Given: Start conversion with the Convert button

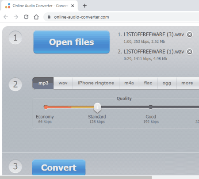Looking at the screenshot, I should 59,168.
